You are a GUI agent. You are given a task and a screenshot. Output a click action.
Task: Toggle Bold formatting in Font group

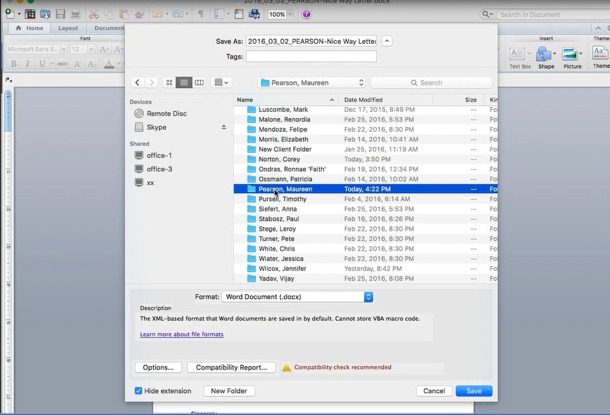coord(13,64)
